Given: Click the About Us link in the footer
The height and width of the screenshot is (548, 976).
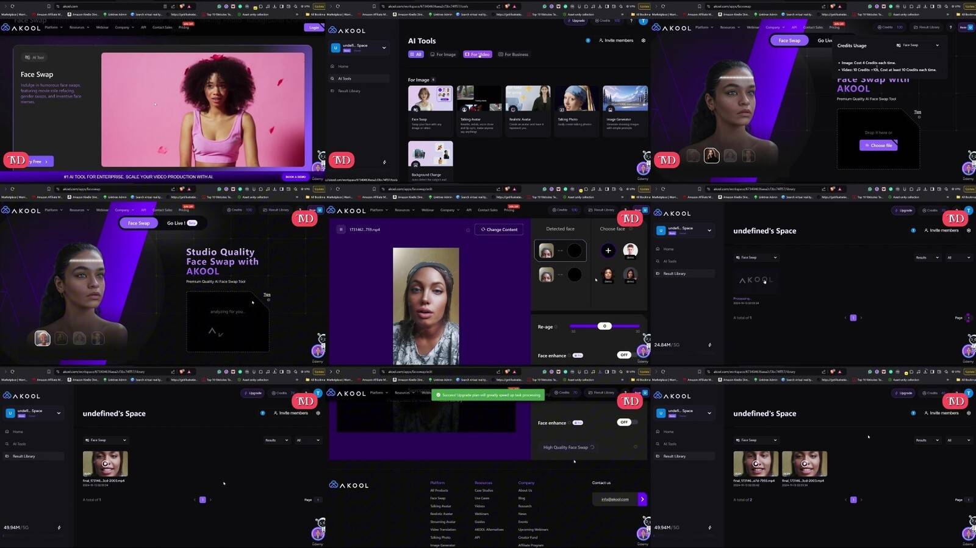Looking at the screenshot, I should [525, 491].
